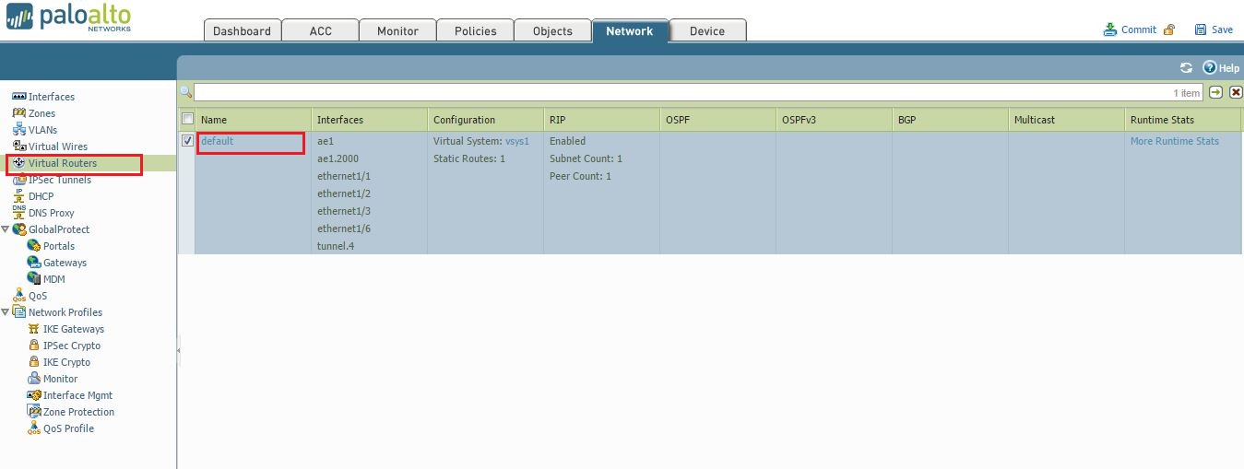Click the Monitor profile icon
The image size is (1244, 469).
point(34,379)
